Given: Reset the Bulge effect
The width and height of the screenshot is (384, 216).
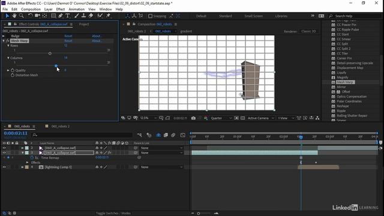Looking at the screenshot, I should coord(68,36).
